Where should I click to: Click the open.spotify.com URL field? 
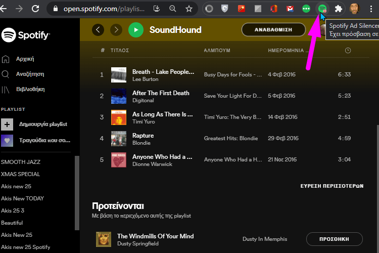pos(104,9)
